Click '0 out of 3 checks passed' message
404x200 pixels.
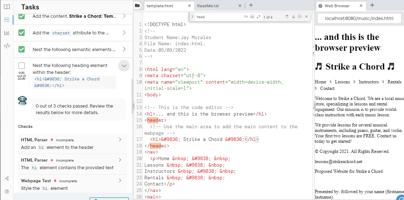(x=78, y=109)
